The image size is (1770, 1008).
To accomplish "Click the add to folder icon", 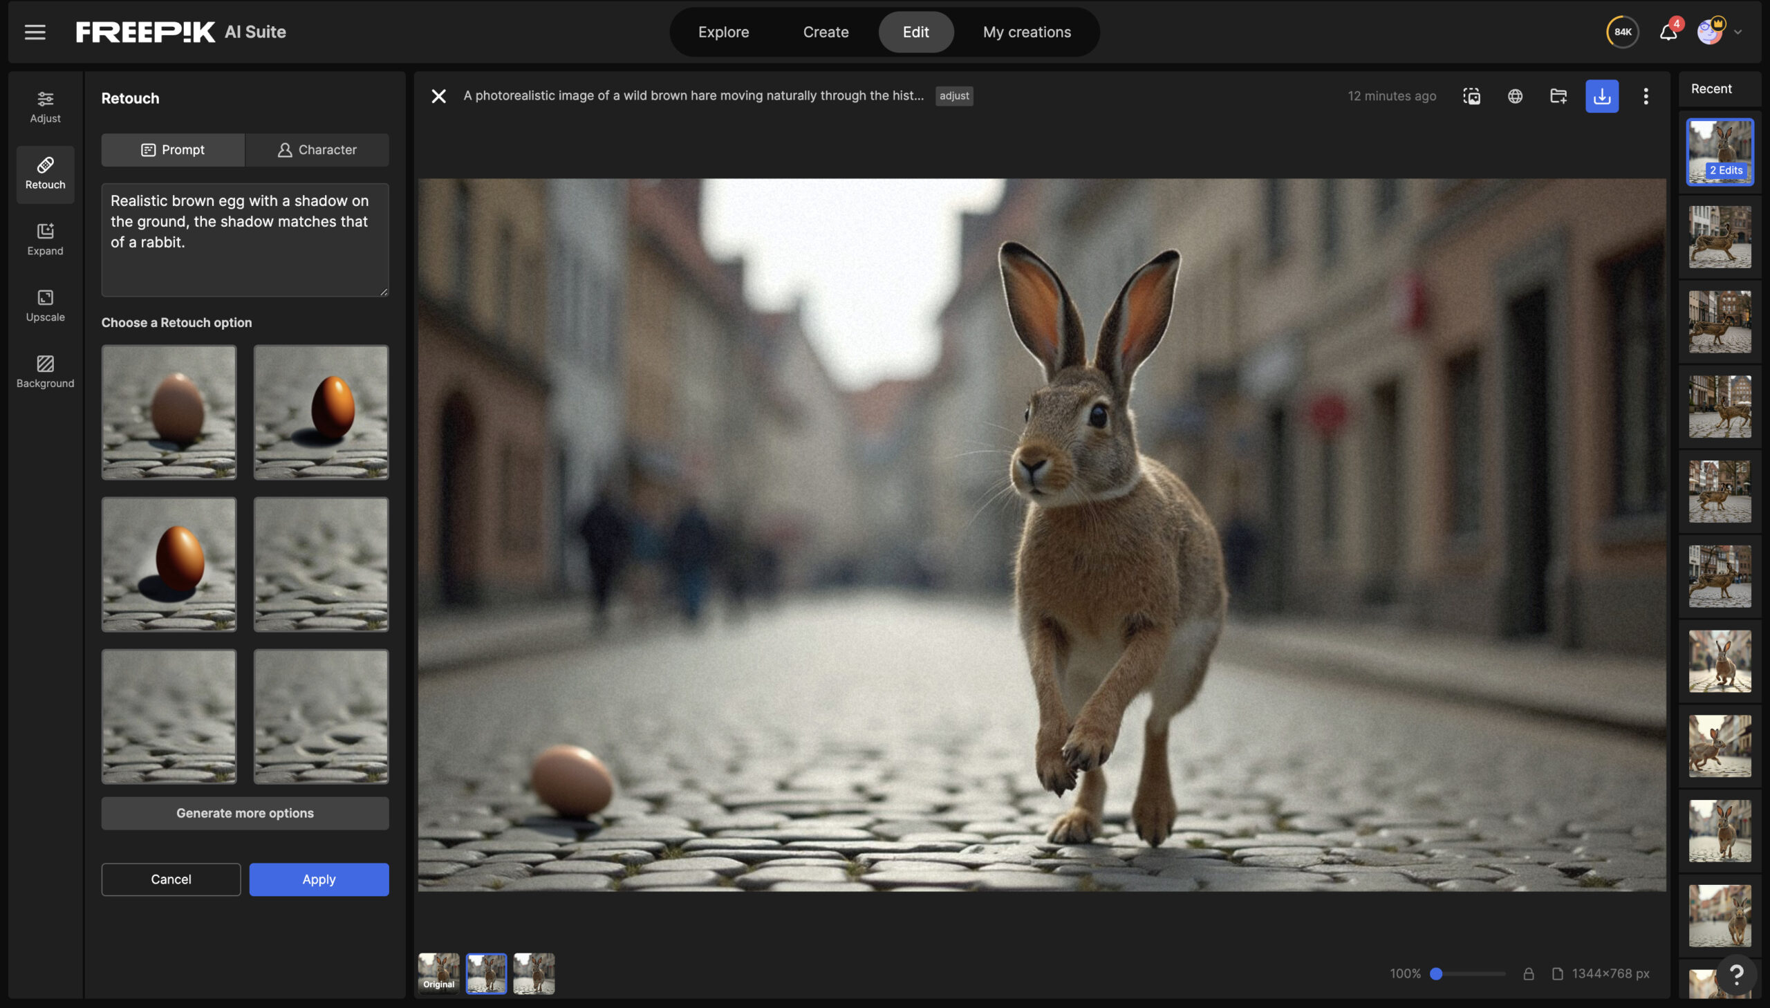I will click(1558, 96).
